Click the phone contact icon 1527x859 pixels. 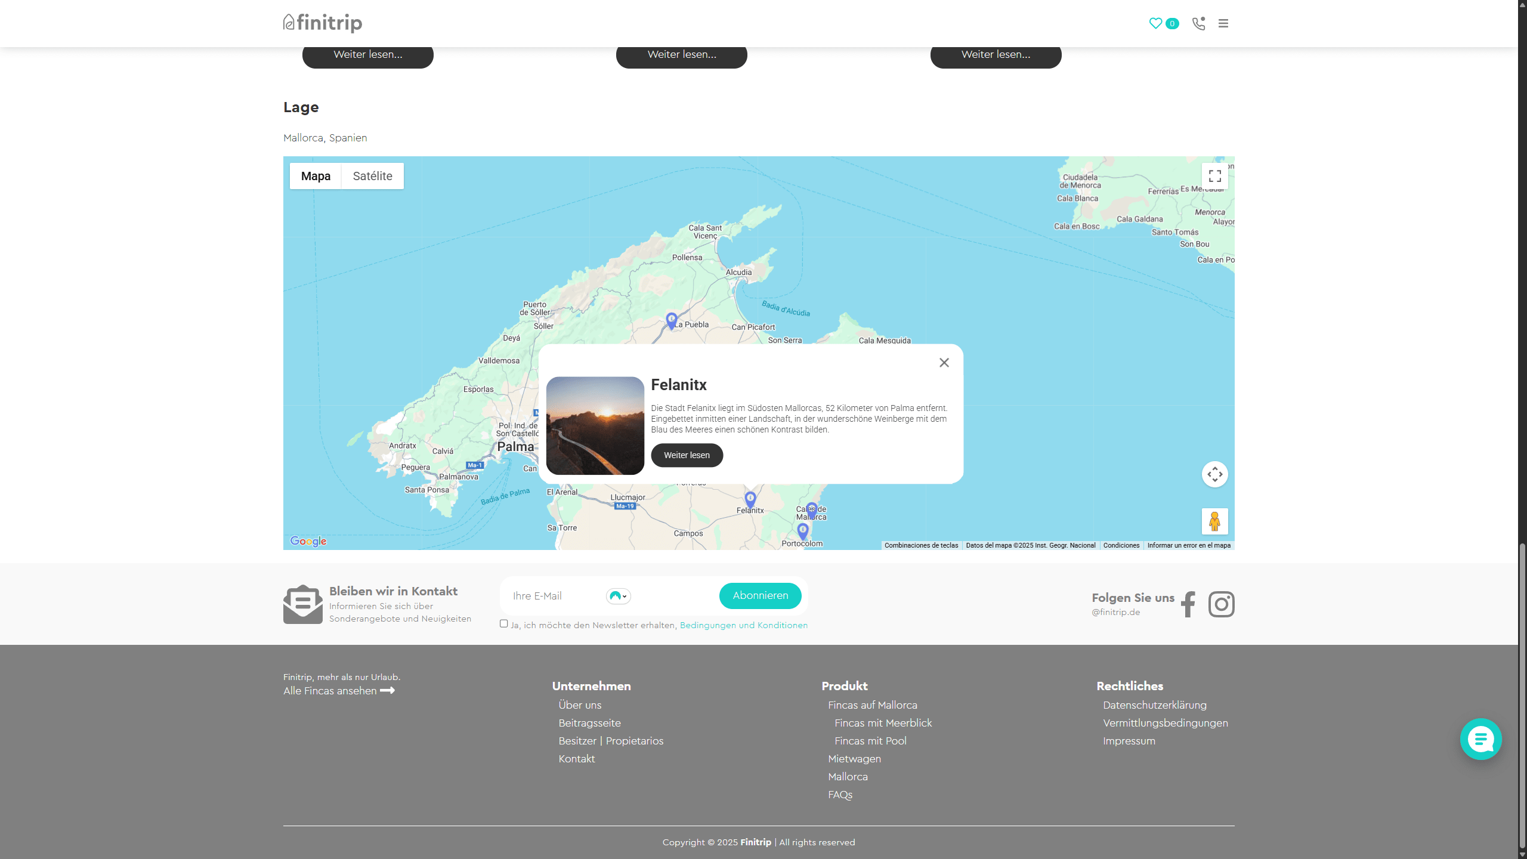click(1198, 23)
